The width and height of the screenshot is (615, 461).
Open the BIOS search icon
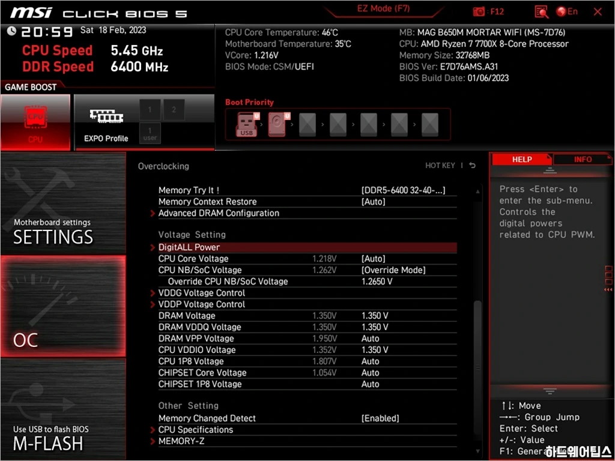[x=541, y=12]
